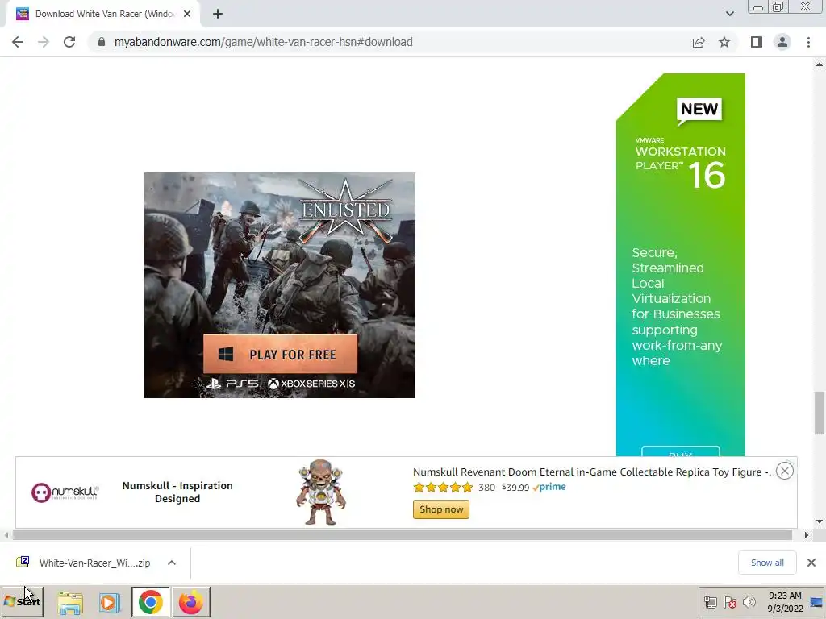Click Show all downloads
This screenshot has width=826, height=619.
pos(767,563)
